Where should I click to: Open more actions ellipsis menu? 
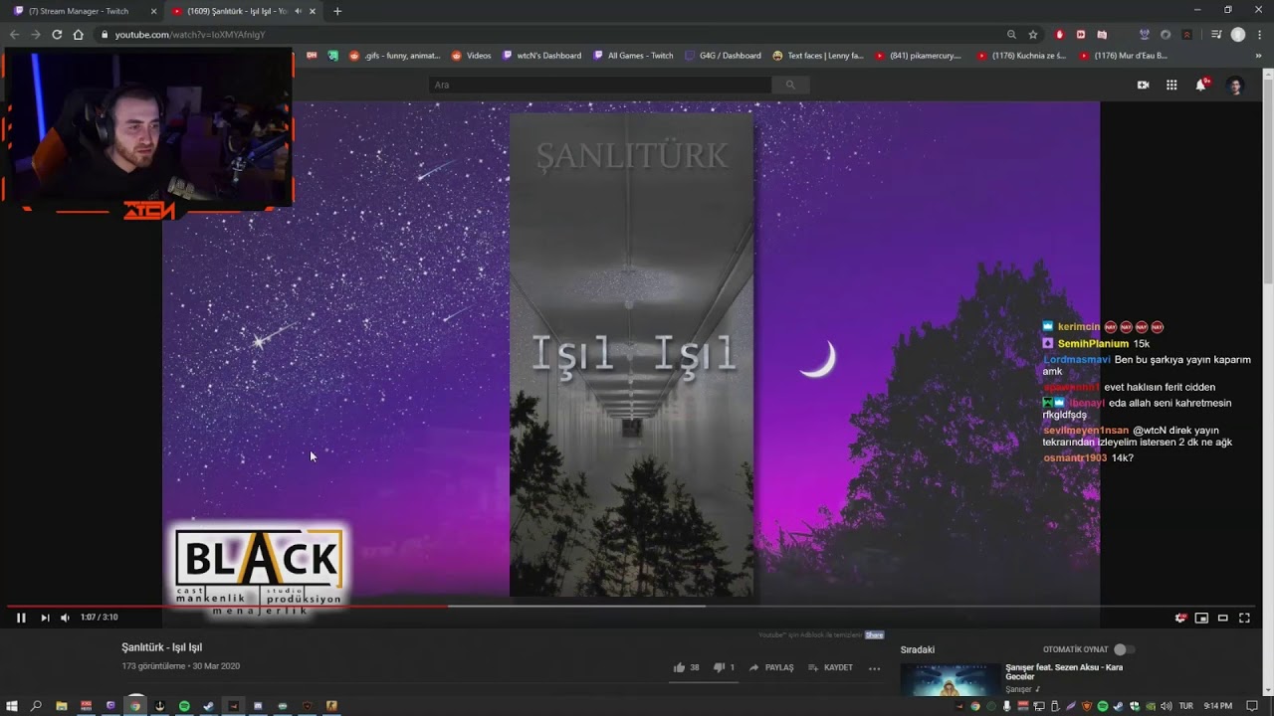[874, 668]
